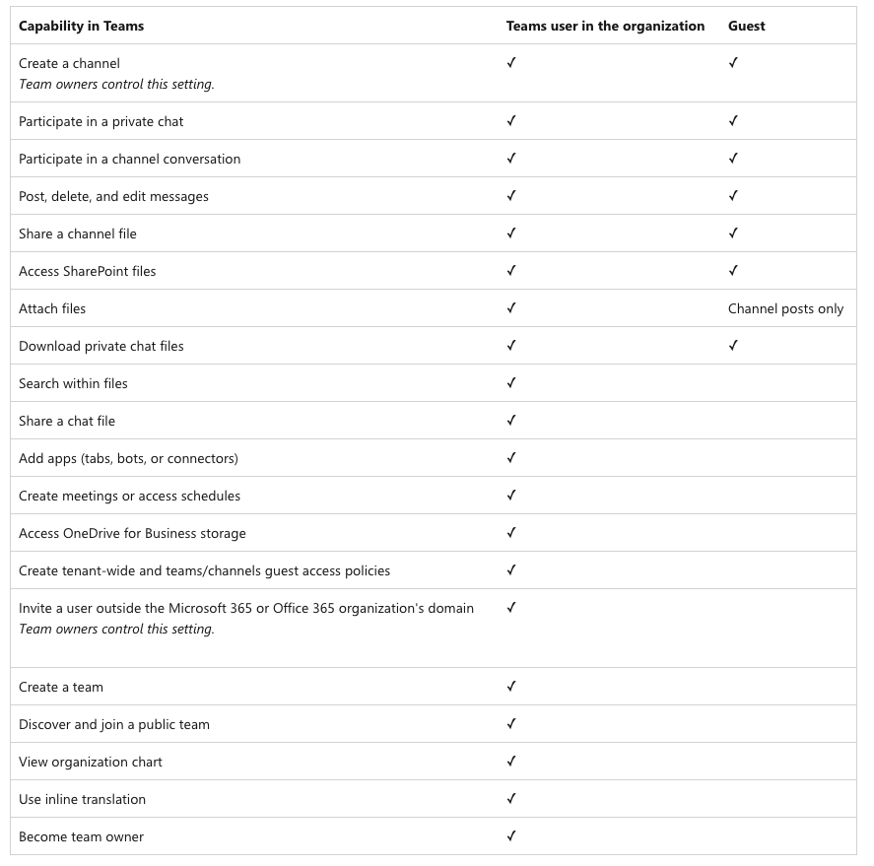Select the Teams user in the organization header
Image resolution: width=874 pixels, height=866 pixels.
click(x=605, y=27)
